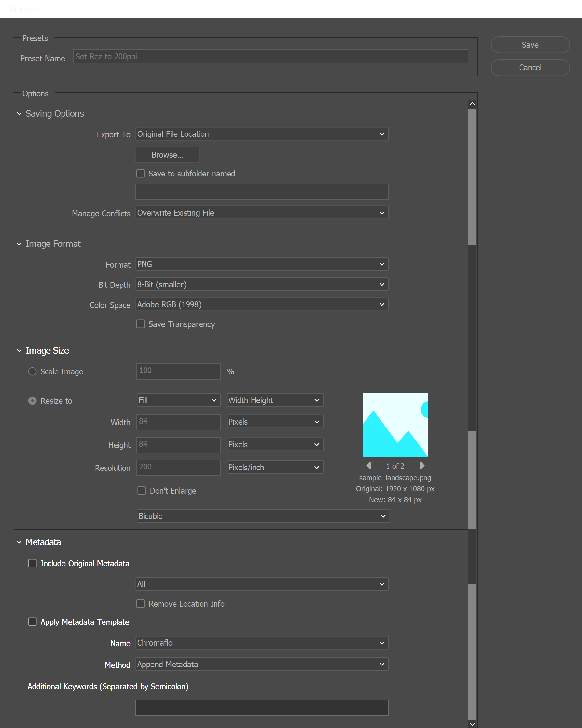Click the scrollbar up arrow
The width and height of the screenshot is (582, 728).
pyautogui.click(x=472, y=103)
